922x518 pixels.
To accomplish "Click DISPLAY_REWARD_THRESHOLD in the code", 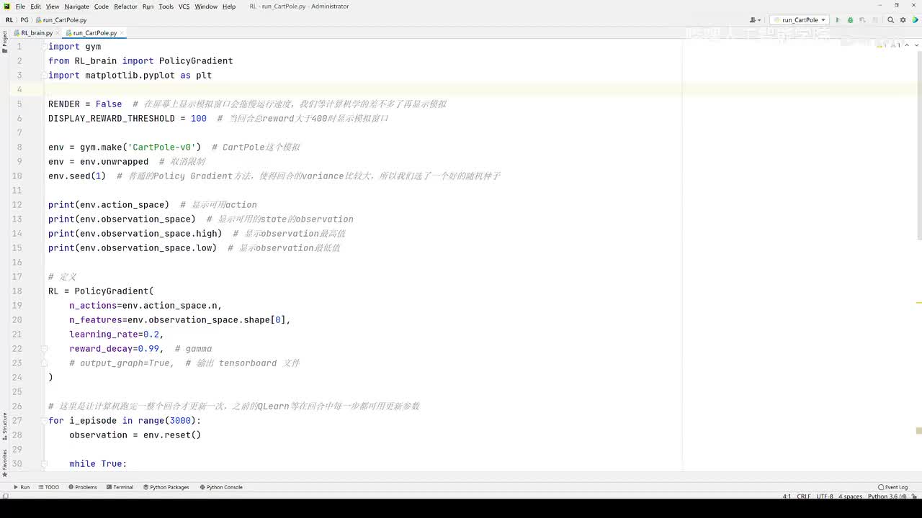I will pos(112,119).
